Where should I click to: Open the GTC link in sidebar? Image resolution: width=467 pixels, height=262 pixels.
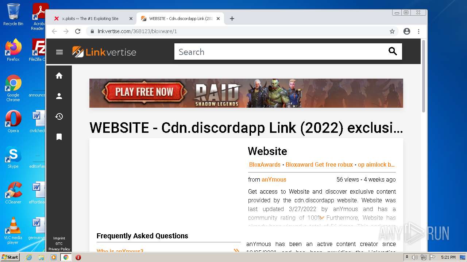tap(59, 244)
